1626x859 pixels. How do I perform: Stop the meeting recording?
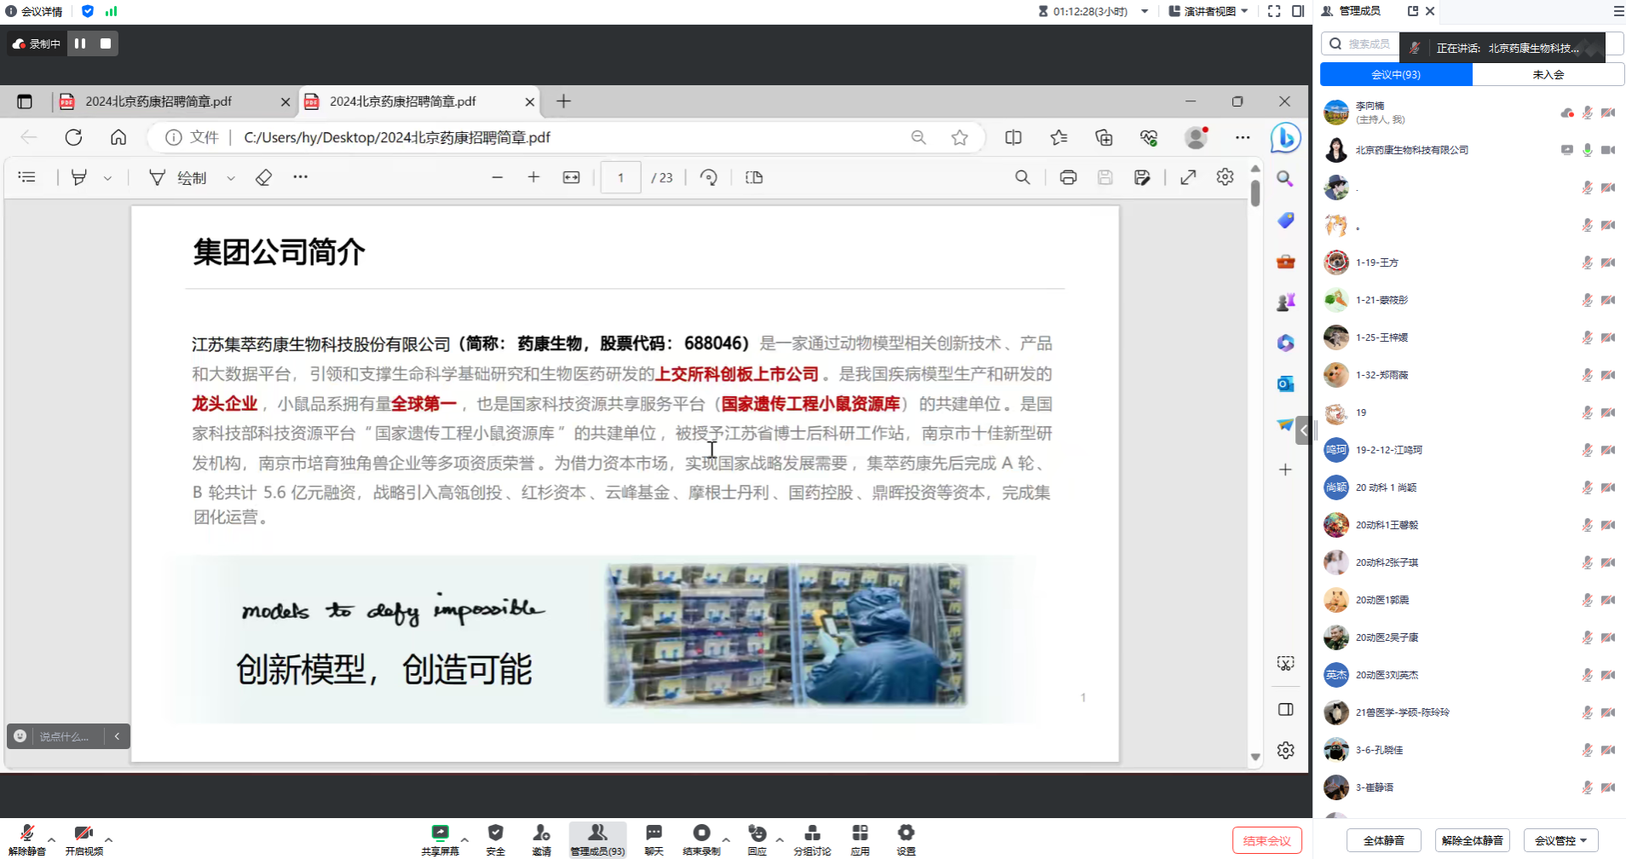[106, 43]
